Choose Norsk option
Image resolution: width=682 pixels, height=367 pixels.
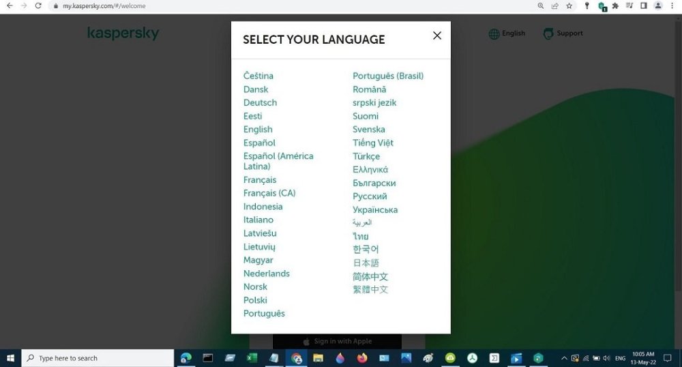click(x=255, y=287)
